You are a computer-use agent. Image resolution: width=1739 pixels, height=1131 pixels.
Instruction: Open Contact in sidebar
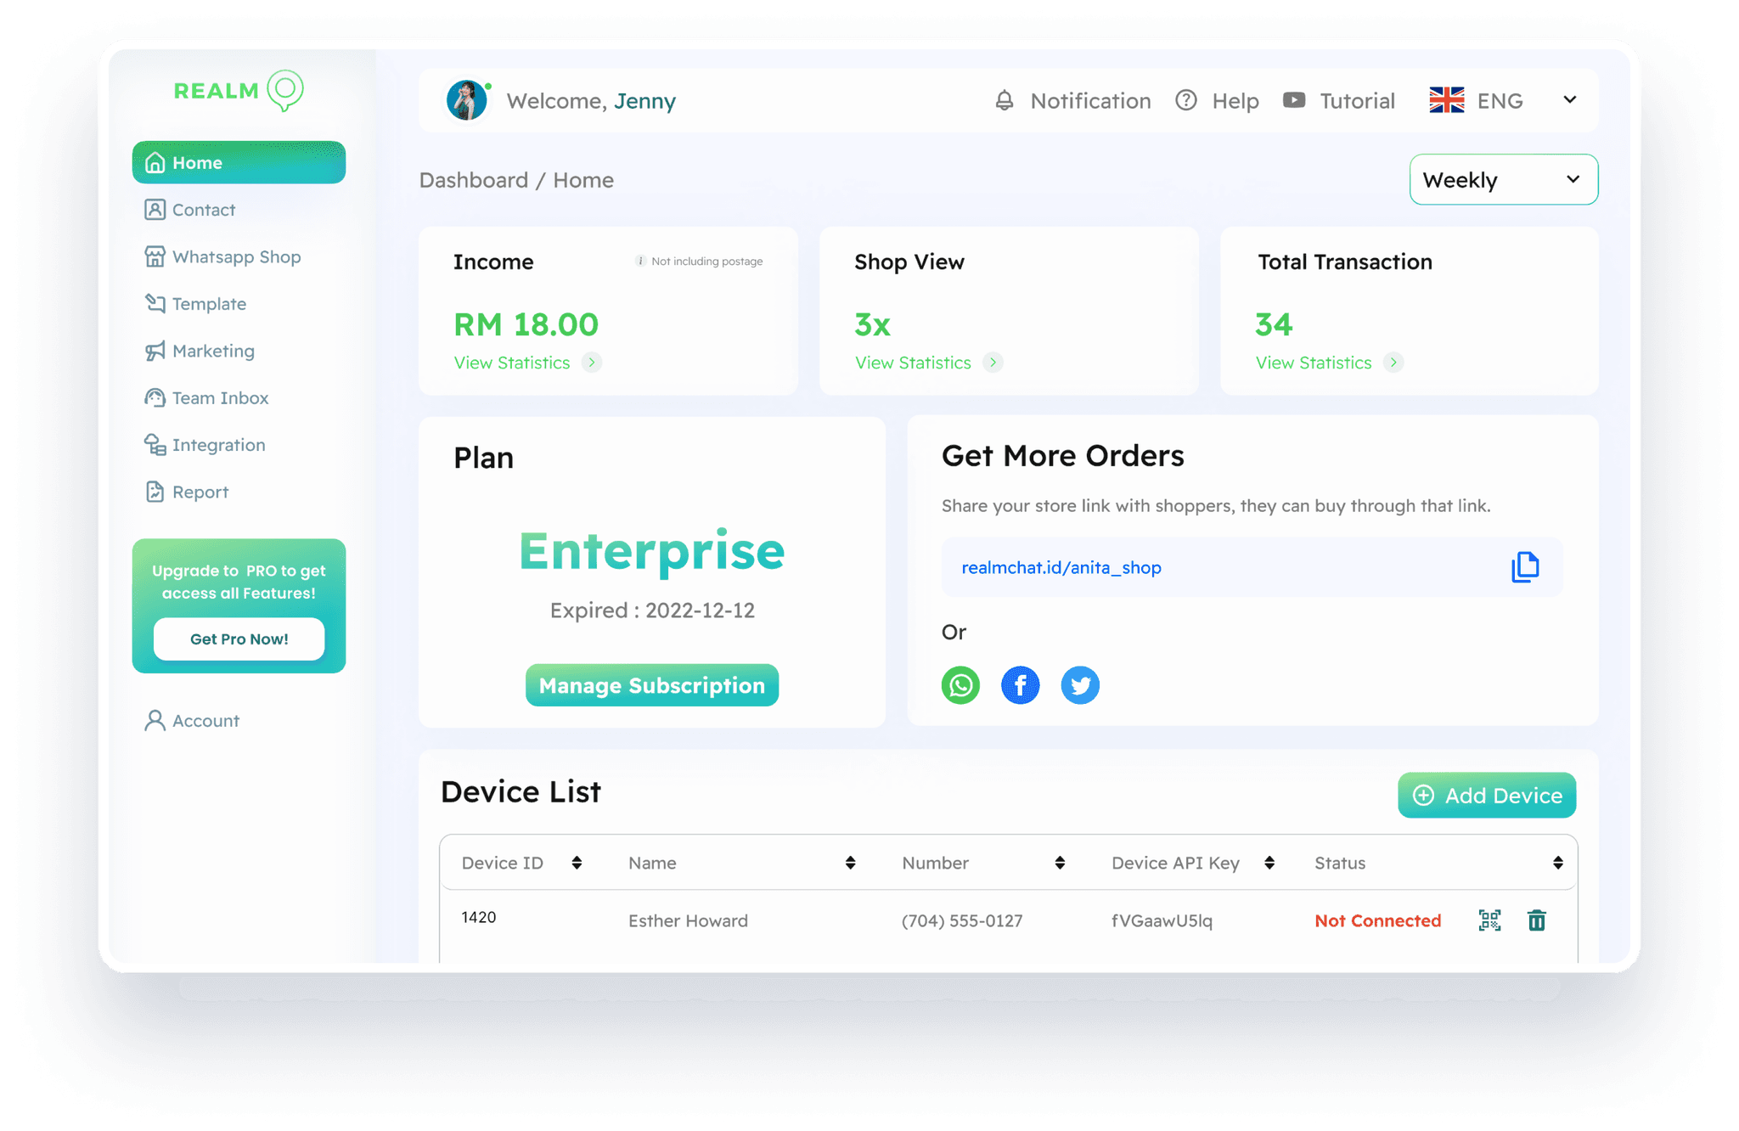(190, 210)
